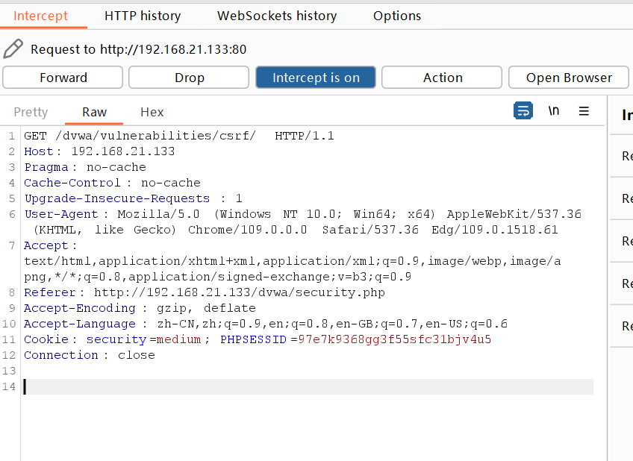The height and width of the screenshot is (461, 633).
Task: Place cursor on empty line 14
Action: tap(299, 386)
